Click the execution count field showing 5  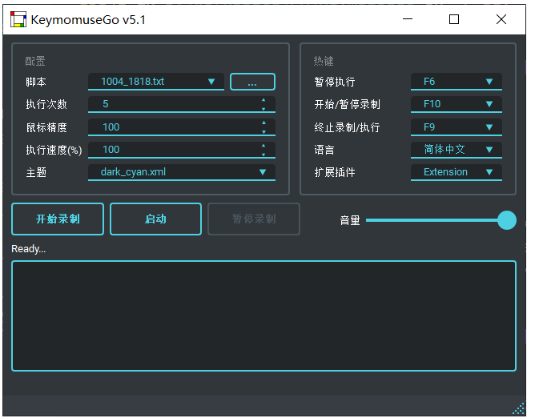[x=182, y=104]
